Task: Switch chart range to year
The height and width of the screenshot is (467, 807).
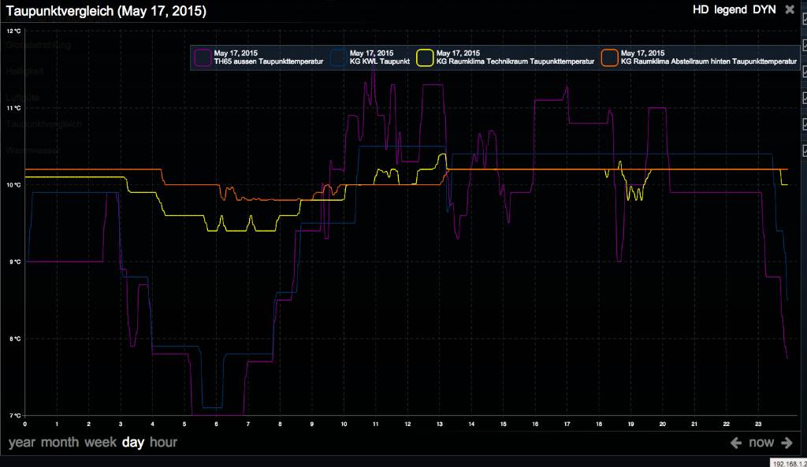Action: [x=22, y=443]
